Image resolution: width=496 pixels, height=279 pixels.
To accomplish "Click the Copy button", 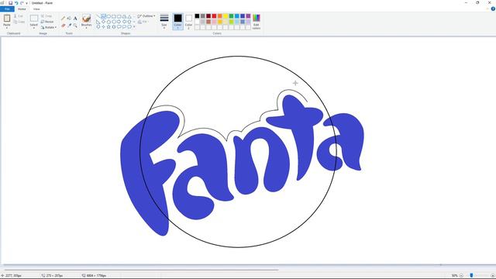I will pyautogui.click(x=19, y=22).
